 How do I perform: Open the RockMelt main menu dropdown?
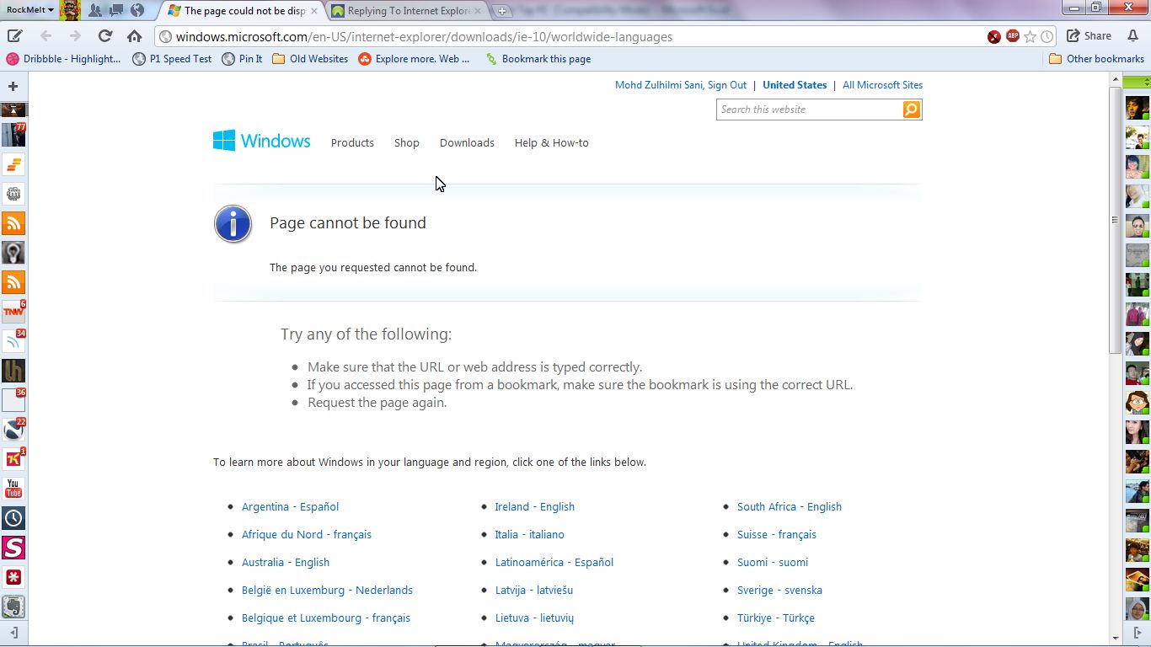[29, 10]
